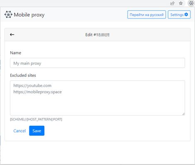Click inside the Excluded sites text area
The width and height of the screenshot is (195, 165).
tap(97, 98)
